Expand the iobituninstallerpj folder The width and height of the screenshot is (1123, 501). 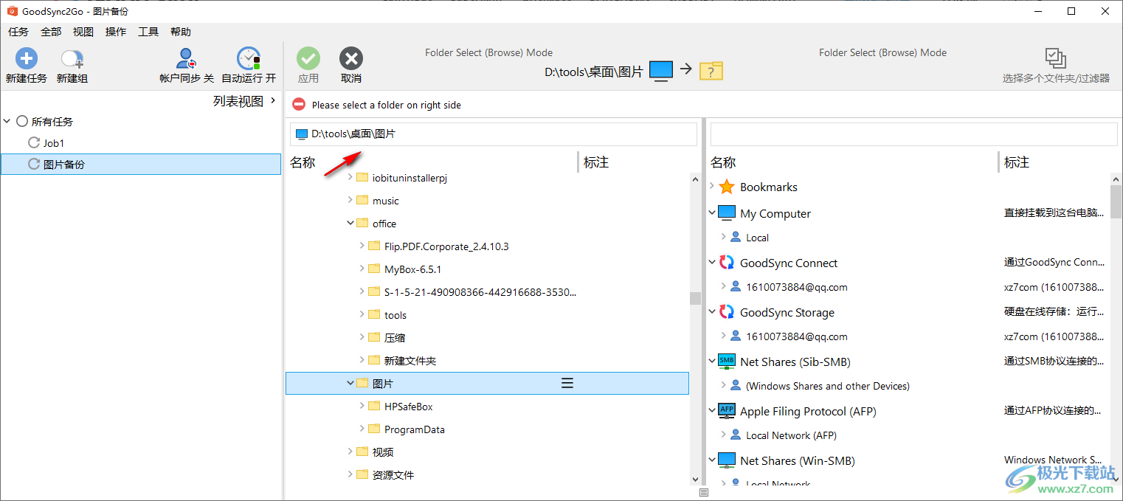click(350, 177)
